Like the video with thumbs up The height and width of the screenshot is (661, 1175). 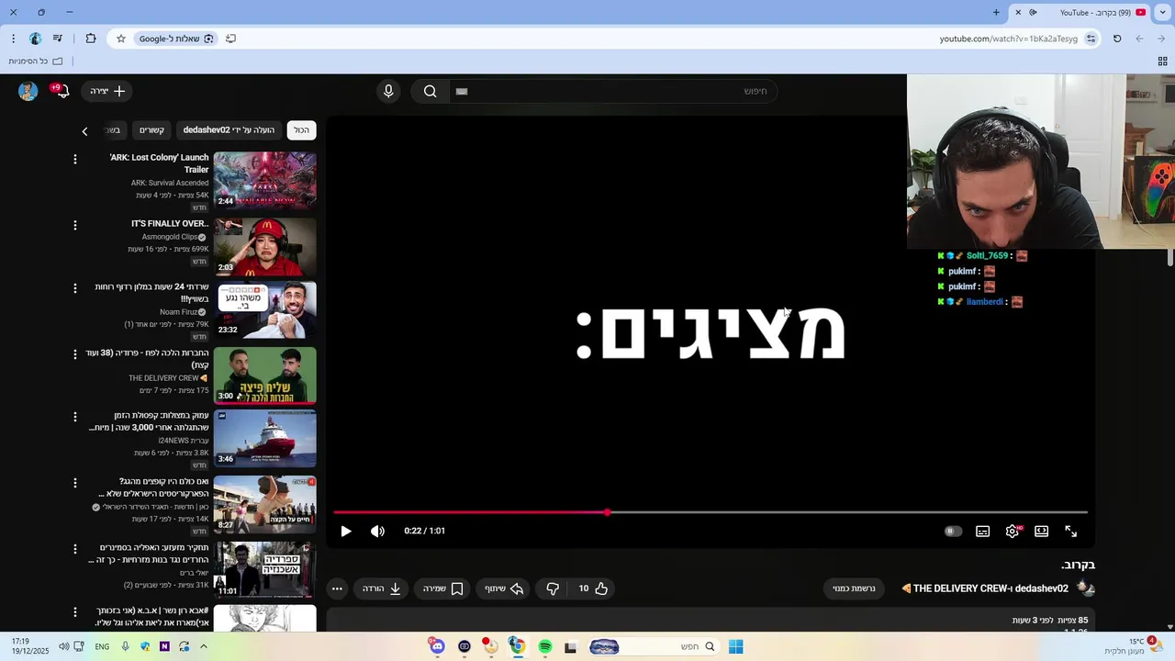tap(594, 588)
